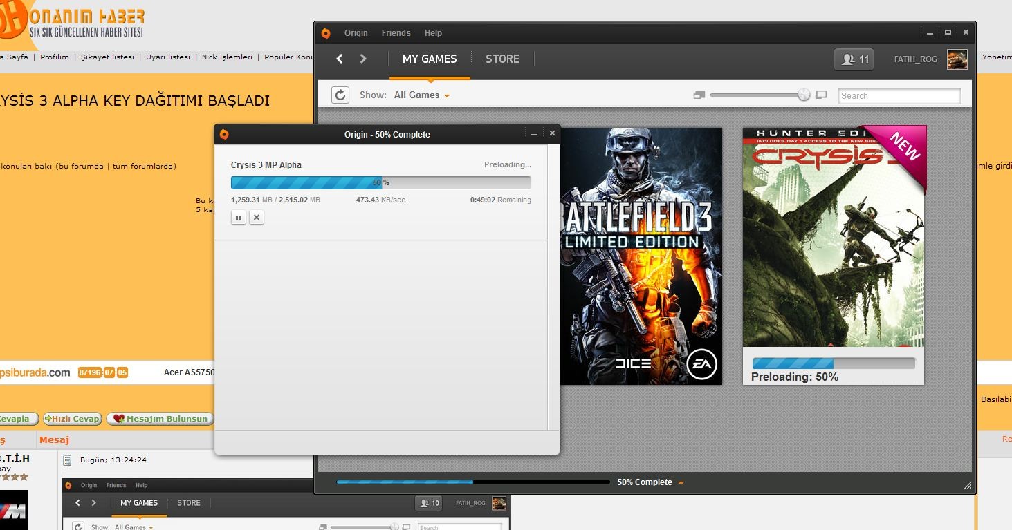Viewport: 1012px width, 530px height.
Task: Cancel the Crysis 3 MP Alpha download
Action: coord(257,218)
